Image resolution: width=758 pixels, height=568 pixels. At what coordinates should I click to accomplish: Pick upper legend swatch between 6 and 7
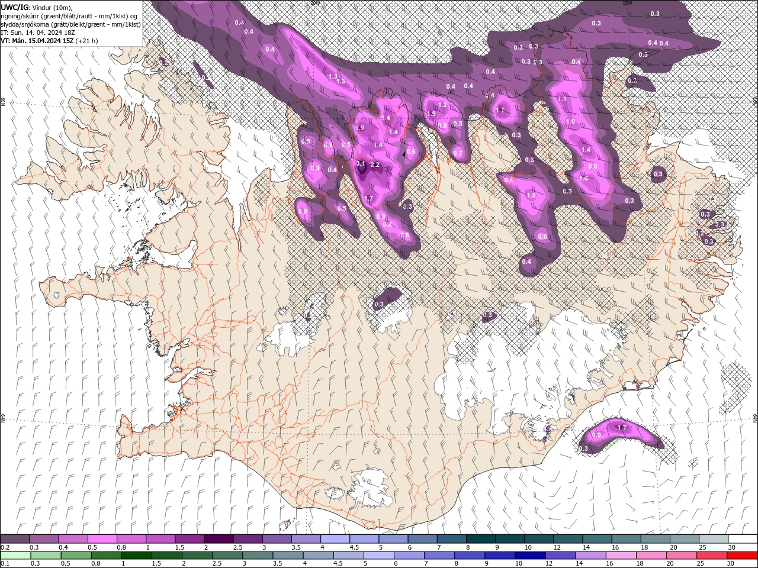coord(422,538)
